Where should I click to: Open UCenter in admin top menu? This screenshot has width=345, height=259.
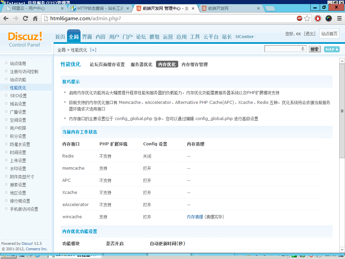click(245, 37)
